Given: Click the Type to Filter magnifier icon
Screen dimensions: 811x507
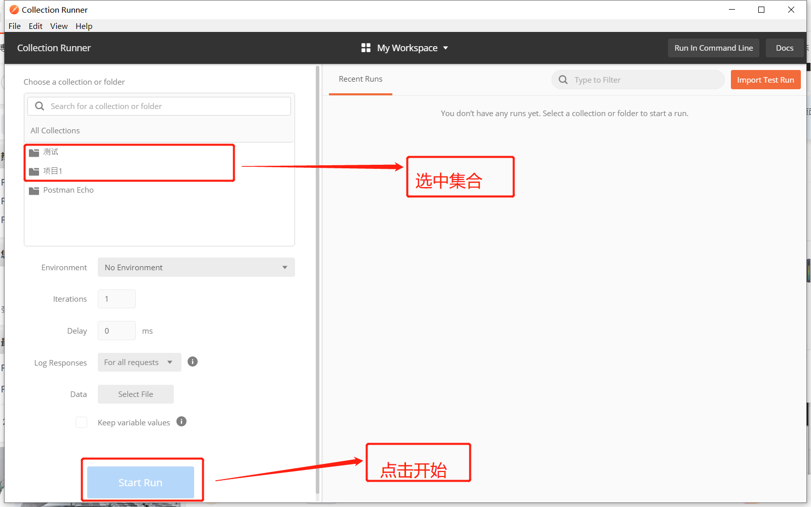Looking at the screenshot, I should [563, 80].
